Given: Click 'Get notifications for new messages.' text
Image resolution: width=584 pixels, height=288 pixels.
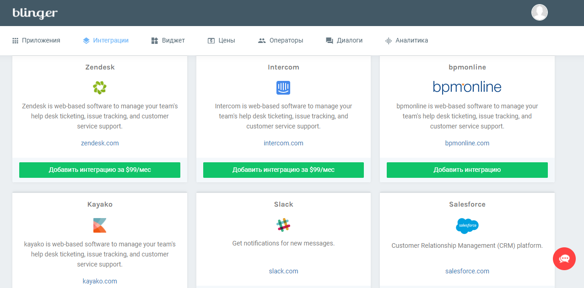Looking at the screenshot, I should click(283, 243).
